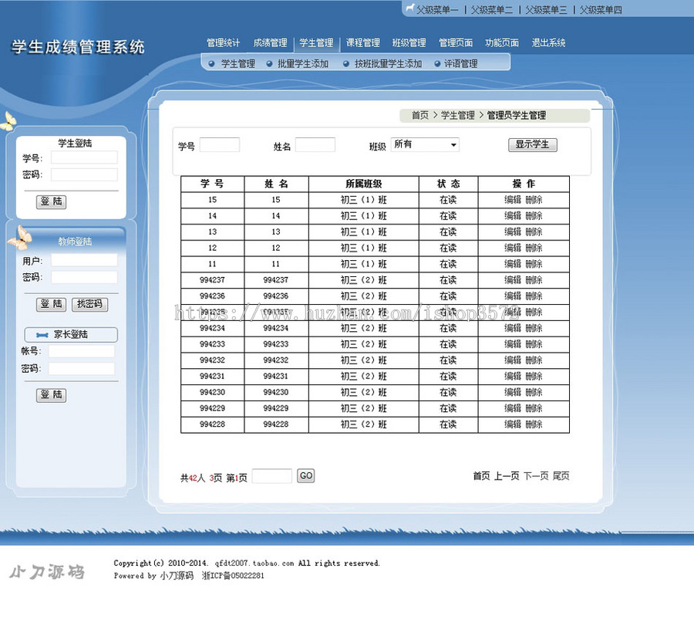Open the 班级管理 menu
The image size is (694, 622).
409,43
